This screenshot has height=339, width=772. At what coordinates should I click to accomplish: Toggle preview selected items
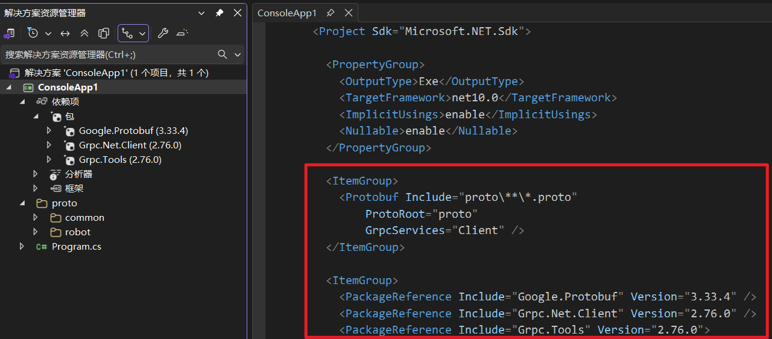point(182,33)
